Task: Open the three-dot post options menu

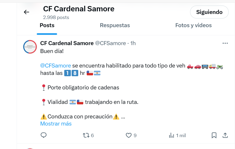Action: [225, 43]
